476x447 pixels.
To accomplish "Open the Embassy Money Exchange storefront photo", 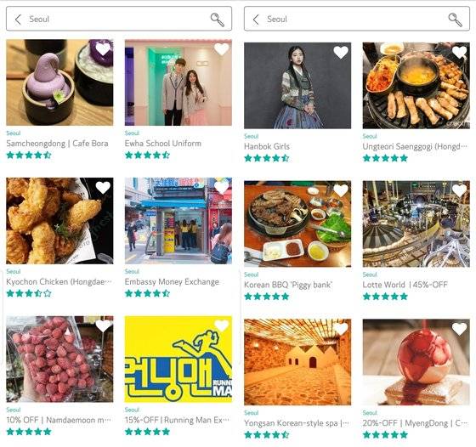I will 178,221.
